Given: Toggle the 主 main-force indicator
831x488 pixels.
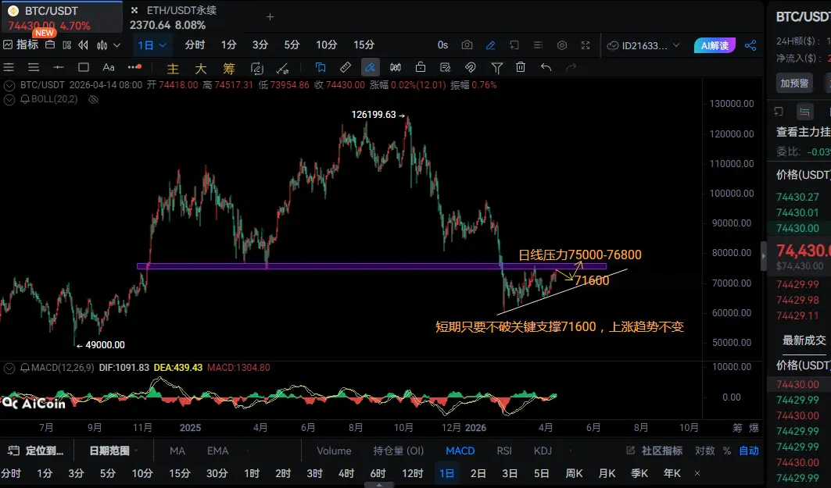Looking at the screenshot, I should [173, 68].
